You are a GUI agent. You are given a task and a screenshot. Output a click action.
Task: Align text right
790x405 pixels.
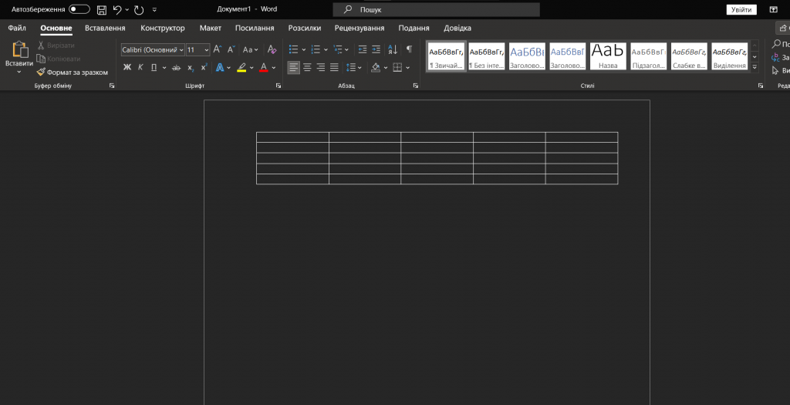coord(321,68)
